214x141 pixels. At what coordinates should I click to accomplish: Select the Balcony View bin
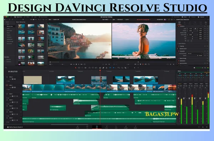(10, 26)
